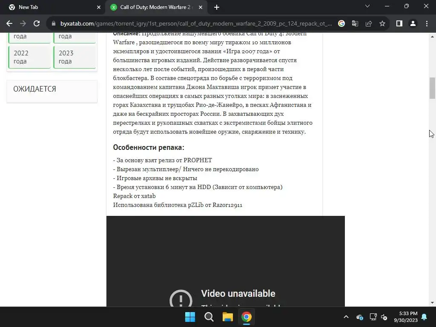436x327 pixels.
Task: Open a new browser tab
Action: click(217, 8)
